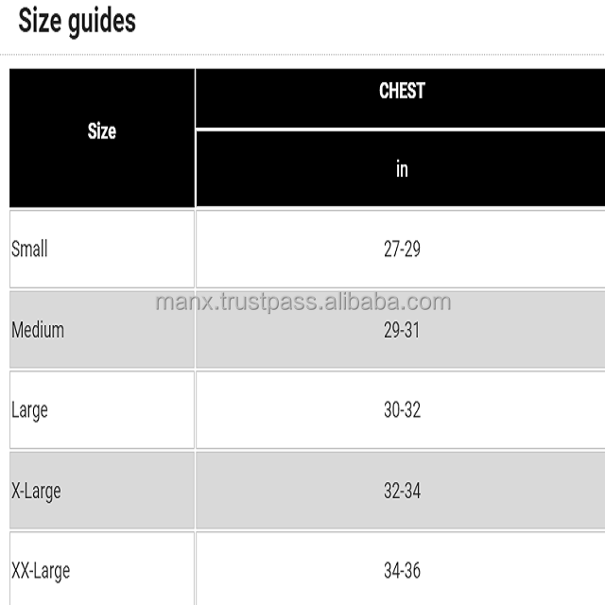Click the vertical divider between Size and CHEST headers
605x605 pixels.
click(195, 137)
